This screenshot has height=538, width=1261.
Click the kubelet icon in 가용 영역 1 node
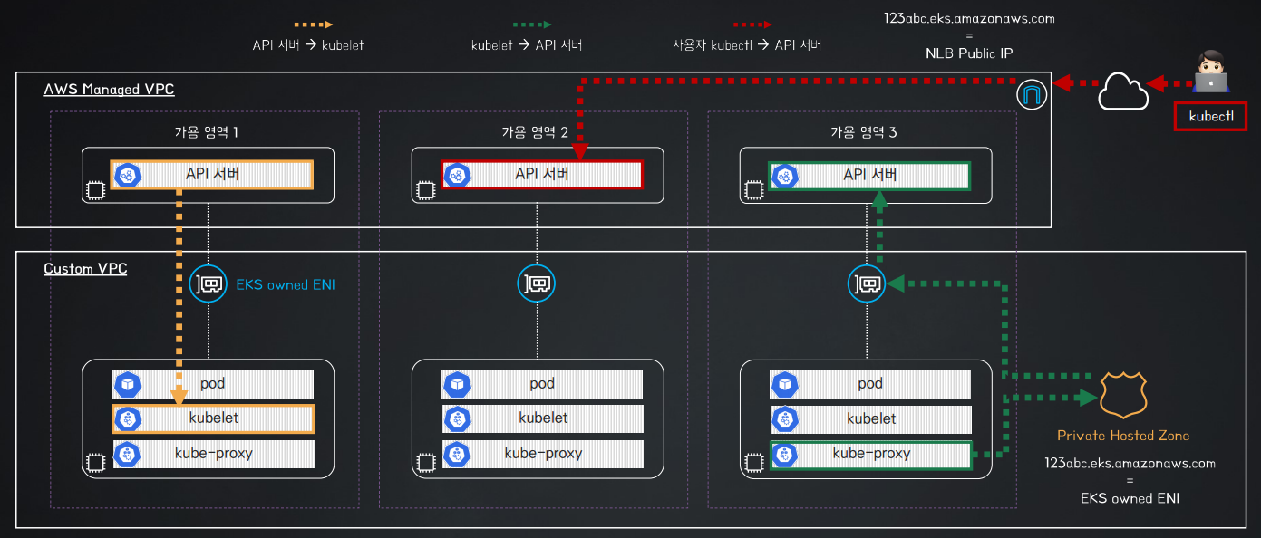pos(128,419)
